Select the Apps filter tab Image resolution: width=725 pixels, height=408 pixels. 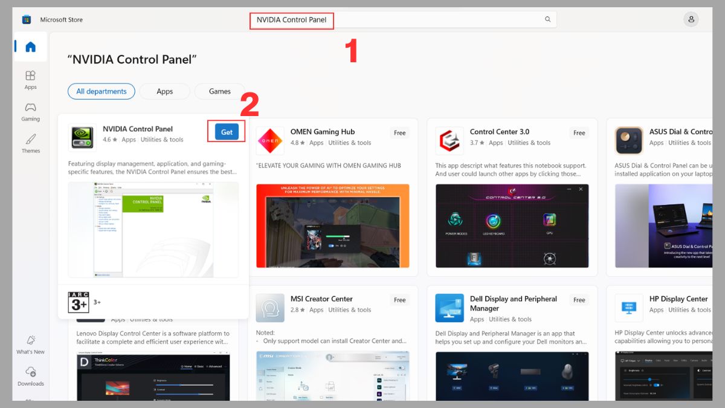(165, 91)
